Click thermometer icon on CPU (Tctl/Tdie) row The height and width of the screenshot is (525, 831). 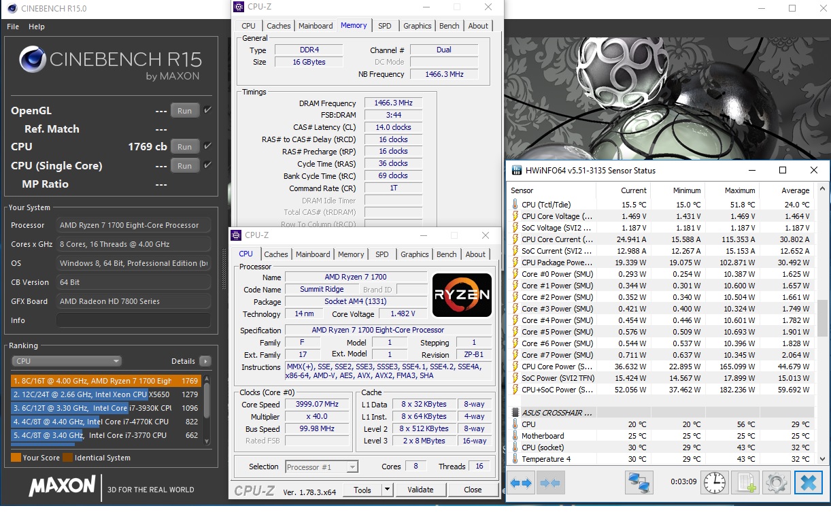pyautogui.click(x=515, y=205)
